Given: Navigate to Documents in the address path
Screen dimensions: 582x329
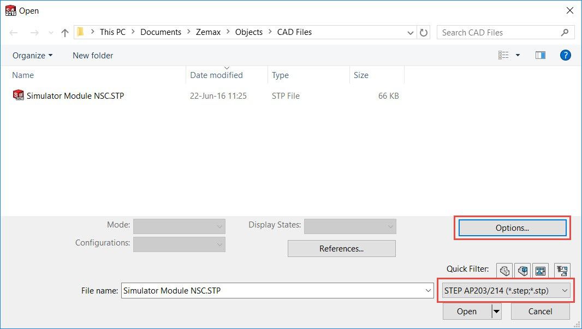Looking at the screenshot, I should coord(161,32).
